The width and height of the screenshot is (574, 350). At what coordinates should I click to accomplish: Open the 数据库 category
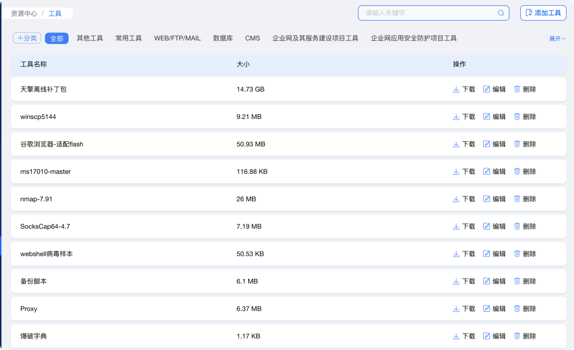223,38
